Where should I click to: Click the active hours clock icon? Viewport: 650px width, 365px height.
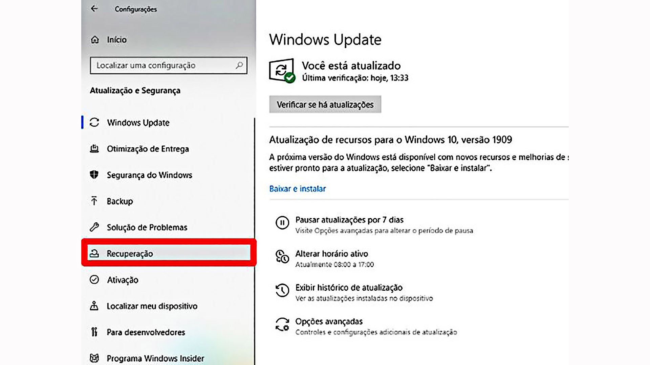pyautogui.click(x=282, y=257)
